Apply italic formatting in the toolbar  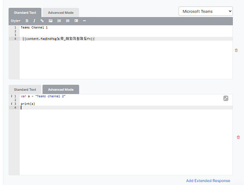tap(34, 21)
